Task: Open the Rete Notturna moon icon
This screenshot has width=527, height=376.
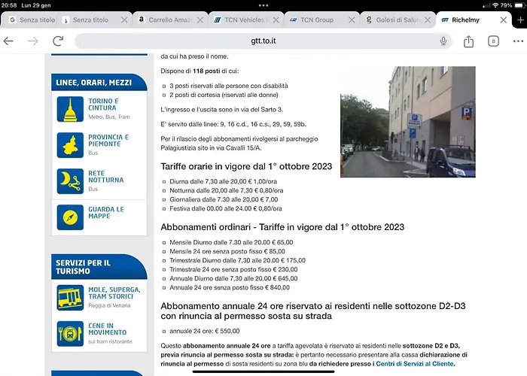Action: [70, 181]
